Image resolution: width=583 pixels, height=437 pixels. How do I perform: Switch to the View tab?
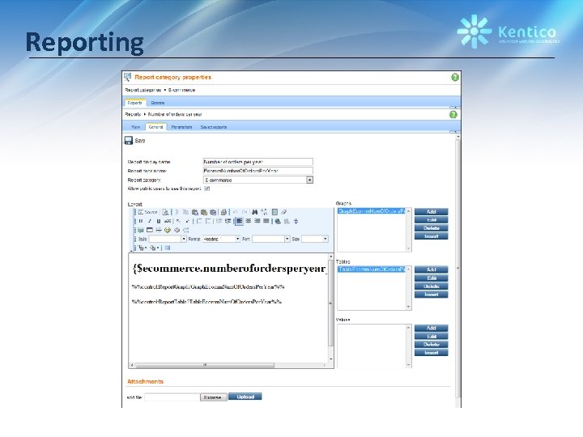tap(136, 127)
